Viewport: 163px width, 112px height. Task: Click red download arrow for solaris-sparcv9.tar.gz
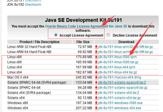tap(96, 88)
